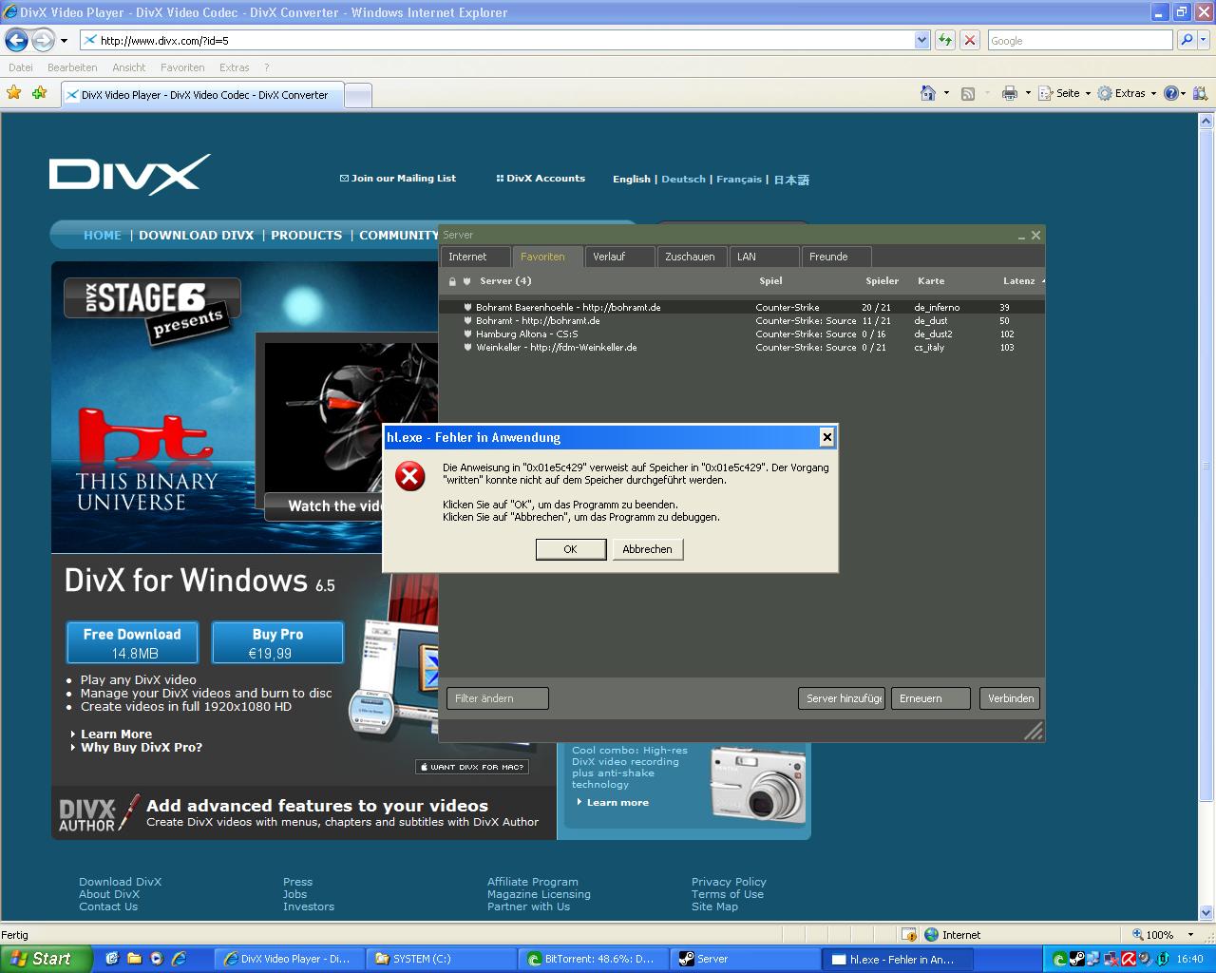Click Abbrechen in the error dialog
This screenshot has width=1216, height=973.
[647, 549]
